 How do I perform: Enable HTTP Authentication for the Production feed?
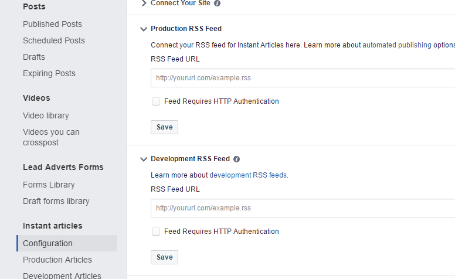[x=156, y=101]
